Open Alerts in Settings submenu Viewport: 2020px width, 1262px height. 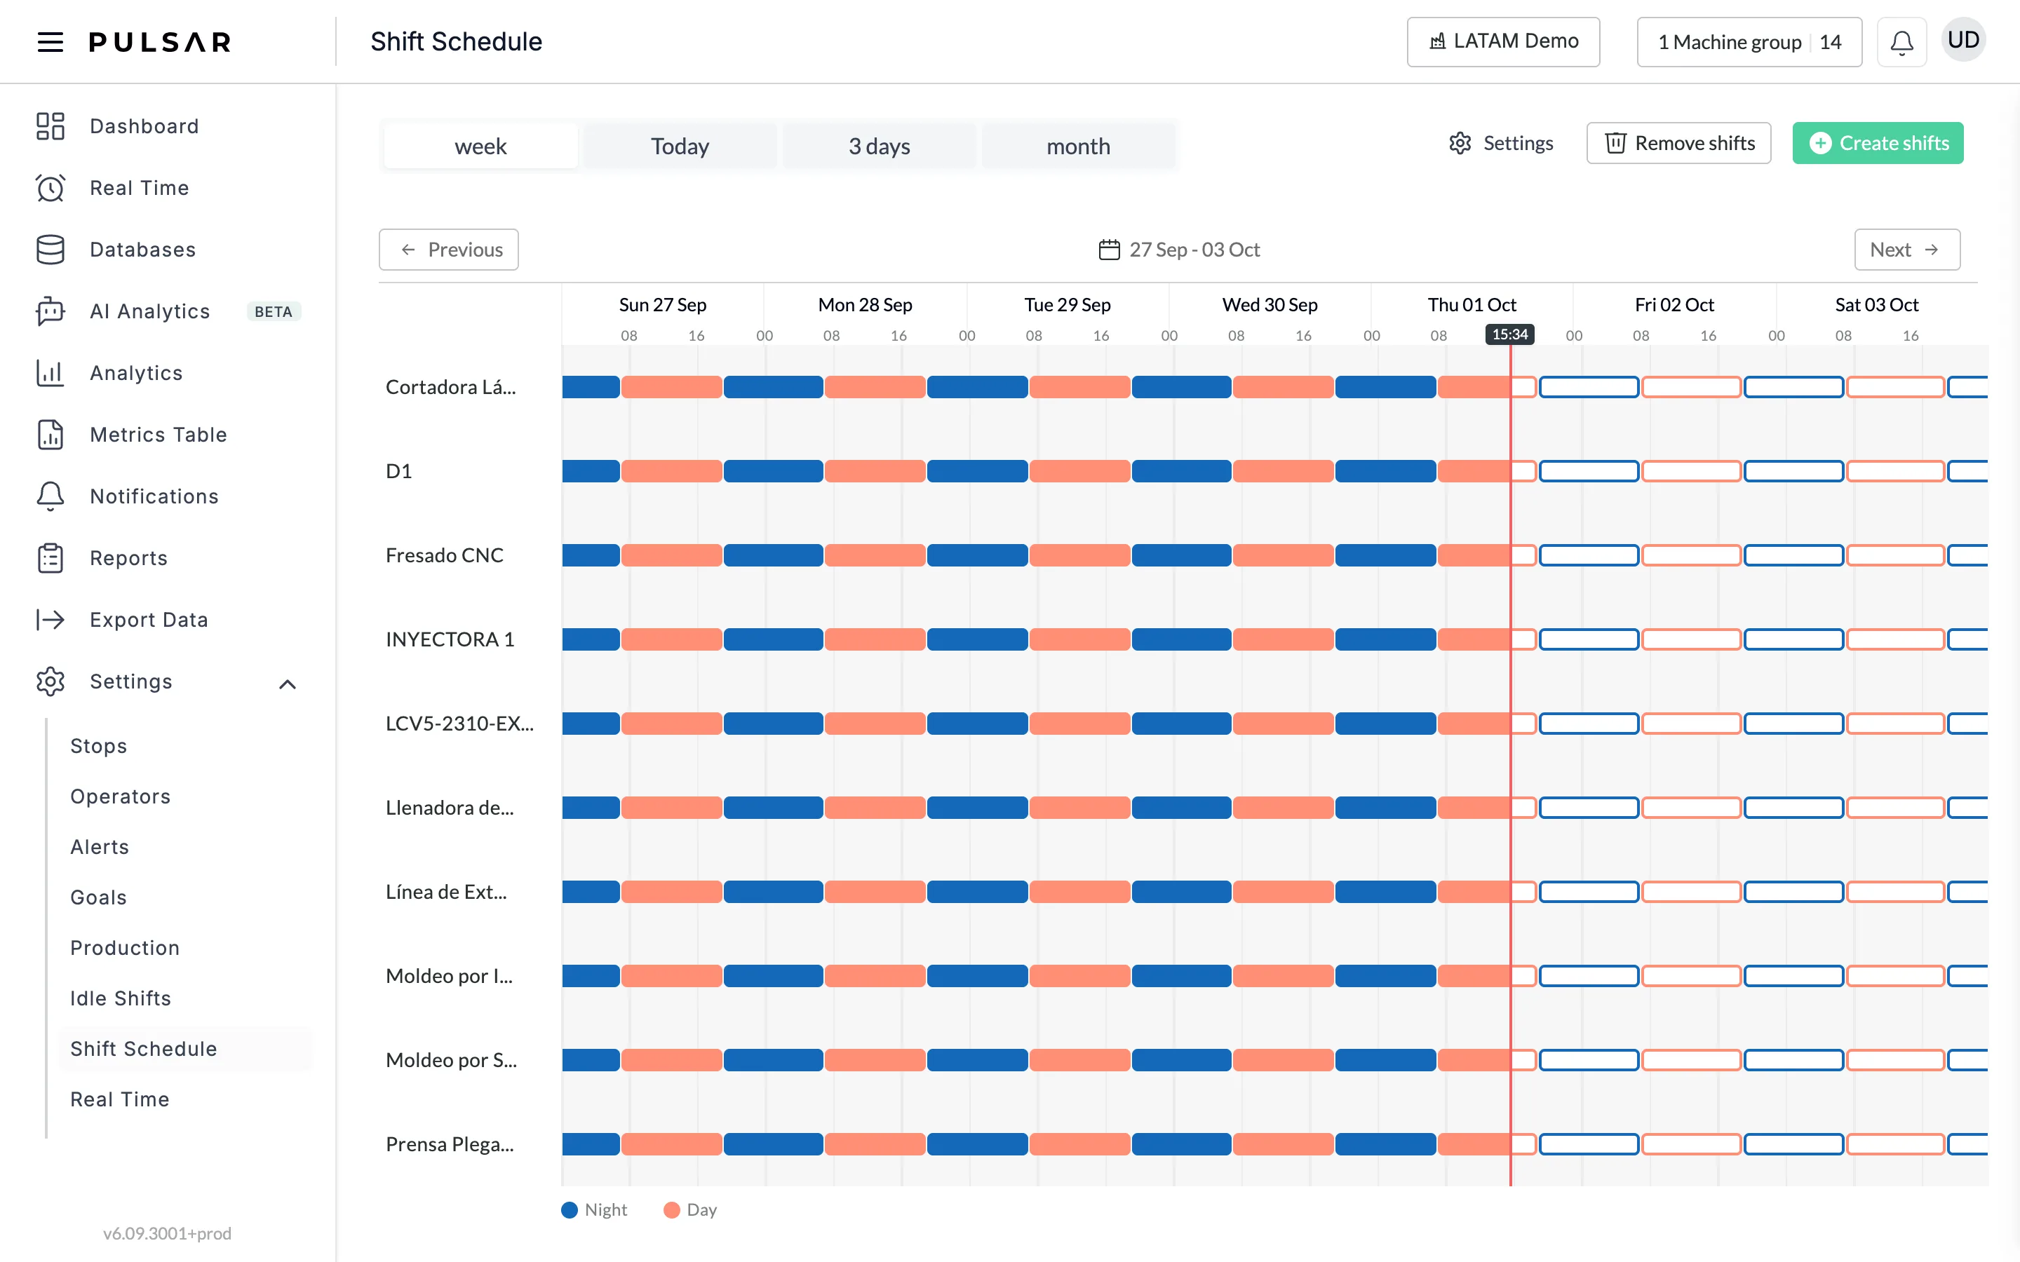tap(100, 847)
